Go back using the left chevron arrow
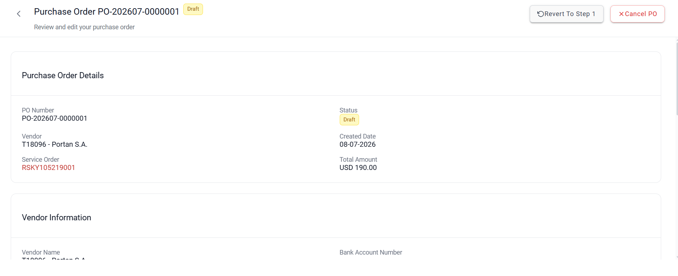This screenshot has width=678, height=276. (19, 14)
